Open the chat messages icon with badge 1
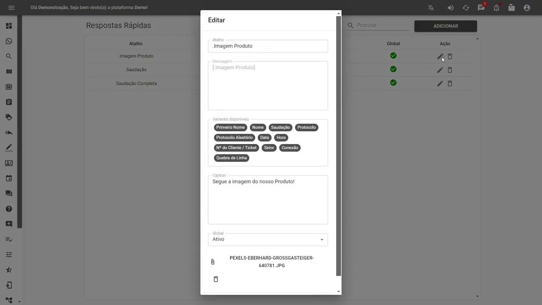The image size is (542, 305). 481,8
